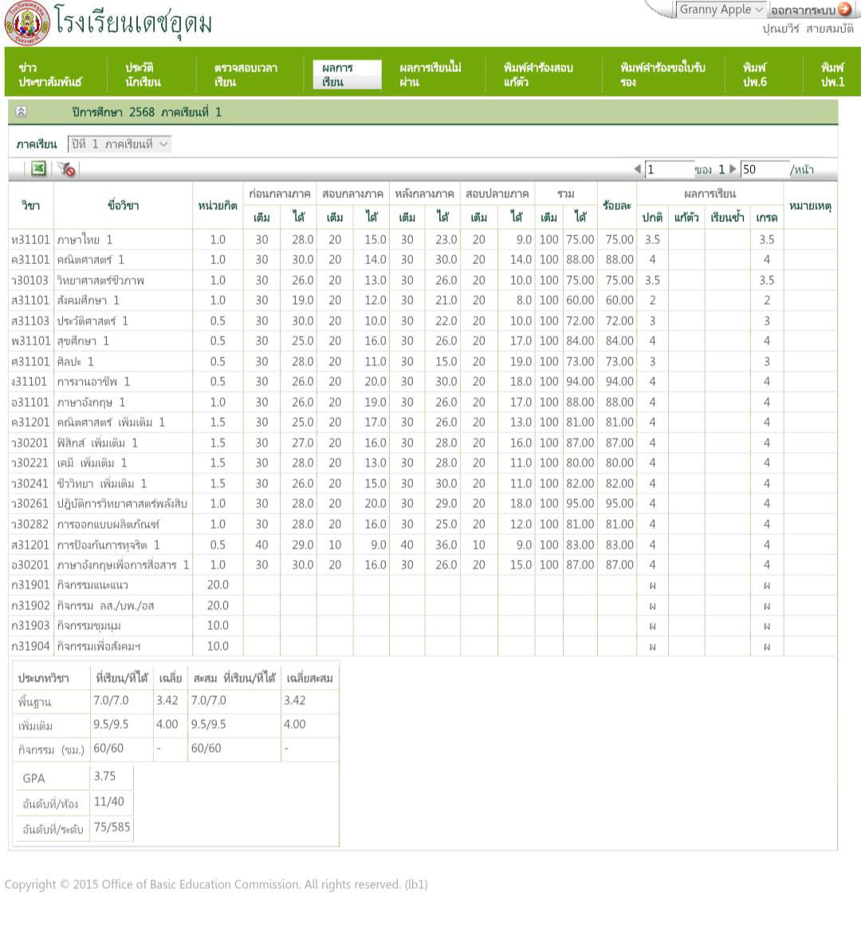This screenshot has height=932, width=861.
Task: Select the ตรวจสอบเวลาเรียน menu item
Action: 246,75
